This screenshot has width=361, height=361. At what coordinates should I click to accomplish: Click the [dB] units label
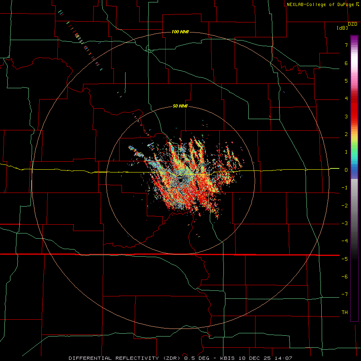coord(343,28)
